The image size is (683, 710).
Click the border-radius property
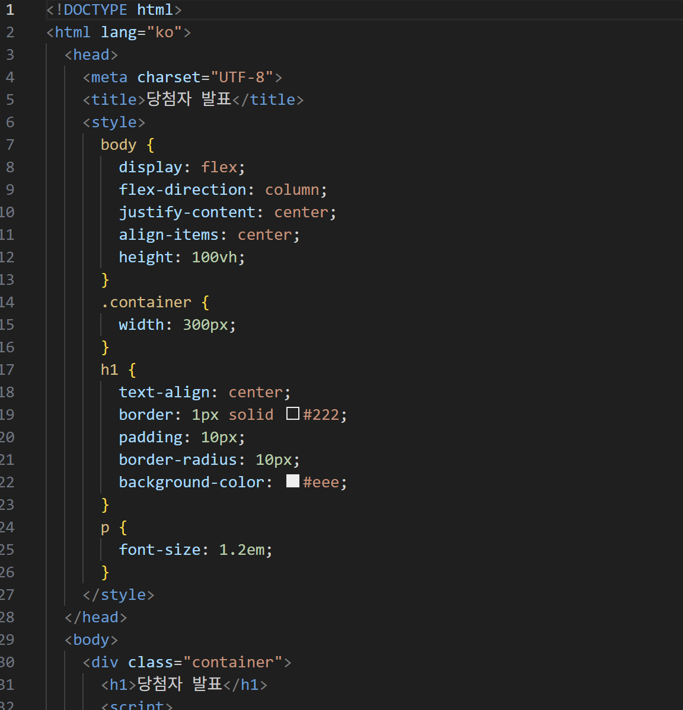pyautogui.click(x=178, y=460)
